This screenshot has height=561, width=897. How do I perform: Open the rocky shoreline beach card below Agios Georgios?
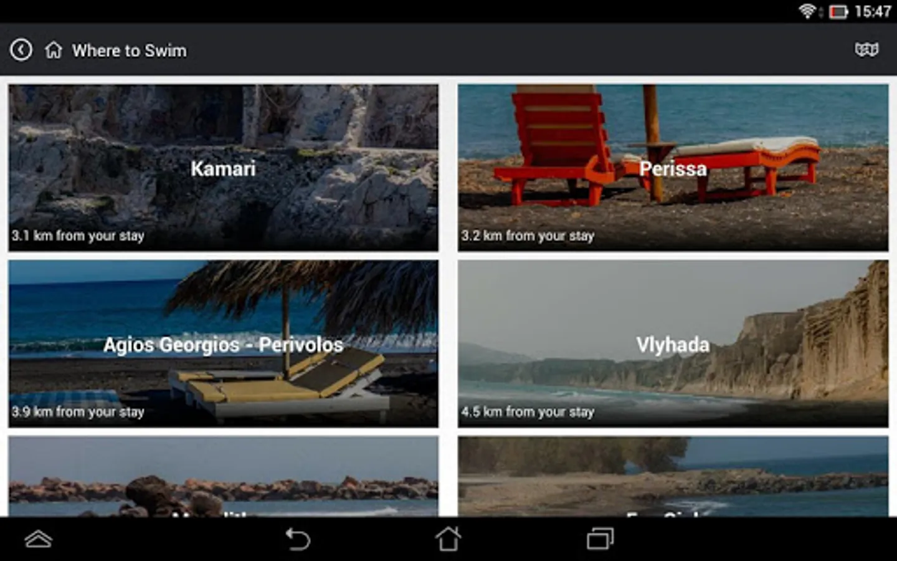click(223, 476)
